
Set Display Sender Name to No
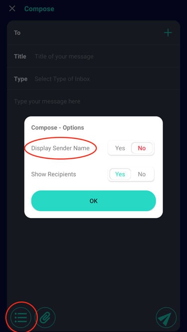[x=142, y=148]
